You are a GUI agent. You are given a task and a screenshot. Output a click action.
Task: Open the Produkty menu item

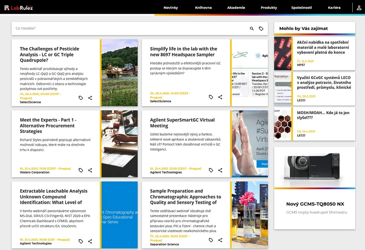click(x=269, y=7)
